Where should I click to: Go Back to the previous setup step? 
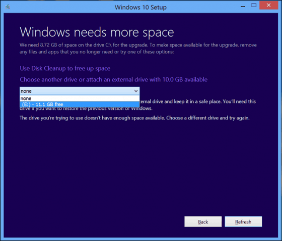coord(203,221)
